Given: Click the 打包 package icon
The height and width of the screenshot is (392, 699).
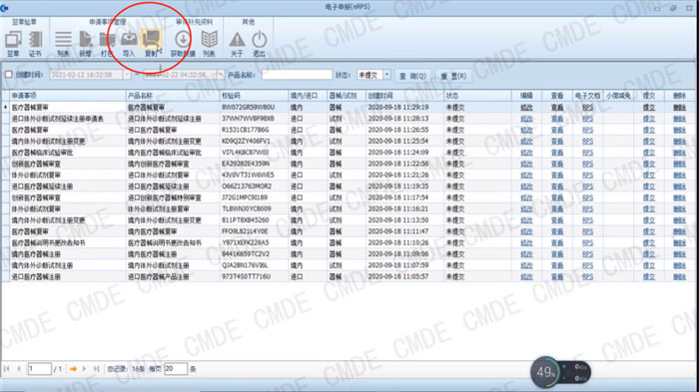Looking at the screenshot, I should coord(107,44).
